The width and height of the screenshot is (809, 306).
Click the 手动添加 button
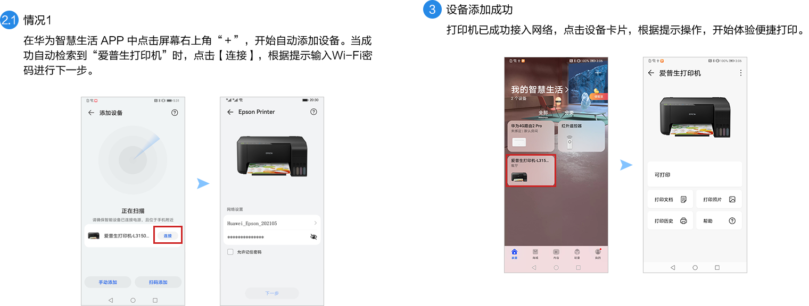click(x=108, y=282)
